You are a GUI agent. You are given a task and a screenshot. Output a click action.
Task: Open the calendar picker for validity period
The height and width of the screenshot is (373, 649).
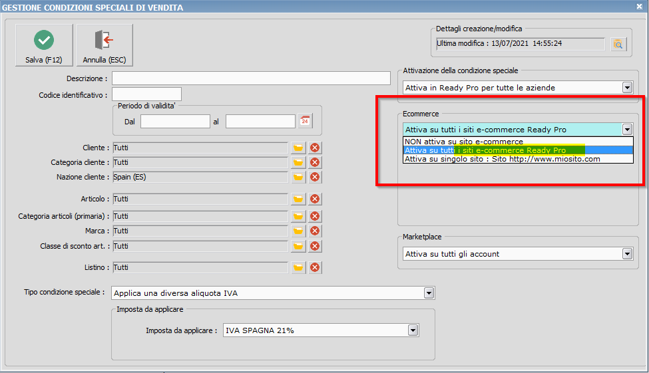point(305,121)
